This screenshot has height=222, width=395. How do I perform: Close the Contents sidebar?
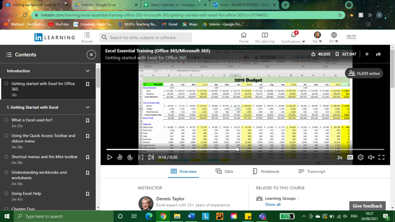point(91,55)
